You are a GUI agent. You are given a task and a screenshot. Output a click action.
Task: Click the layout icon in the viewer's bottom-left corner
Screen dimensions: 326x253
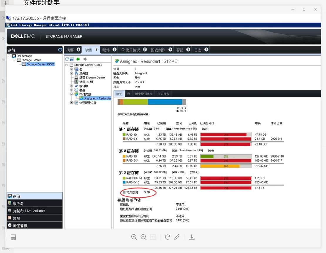tap(13, 237)
